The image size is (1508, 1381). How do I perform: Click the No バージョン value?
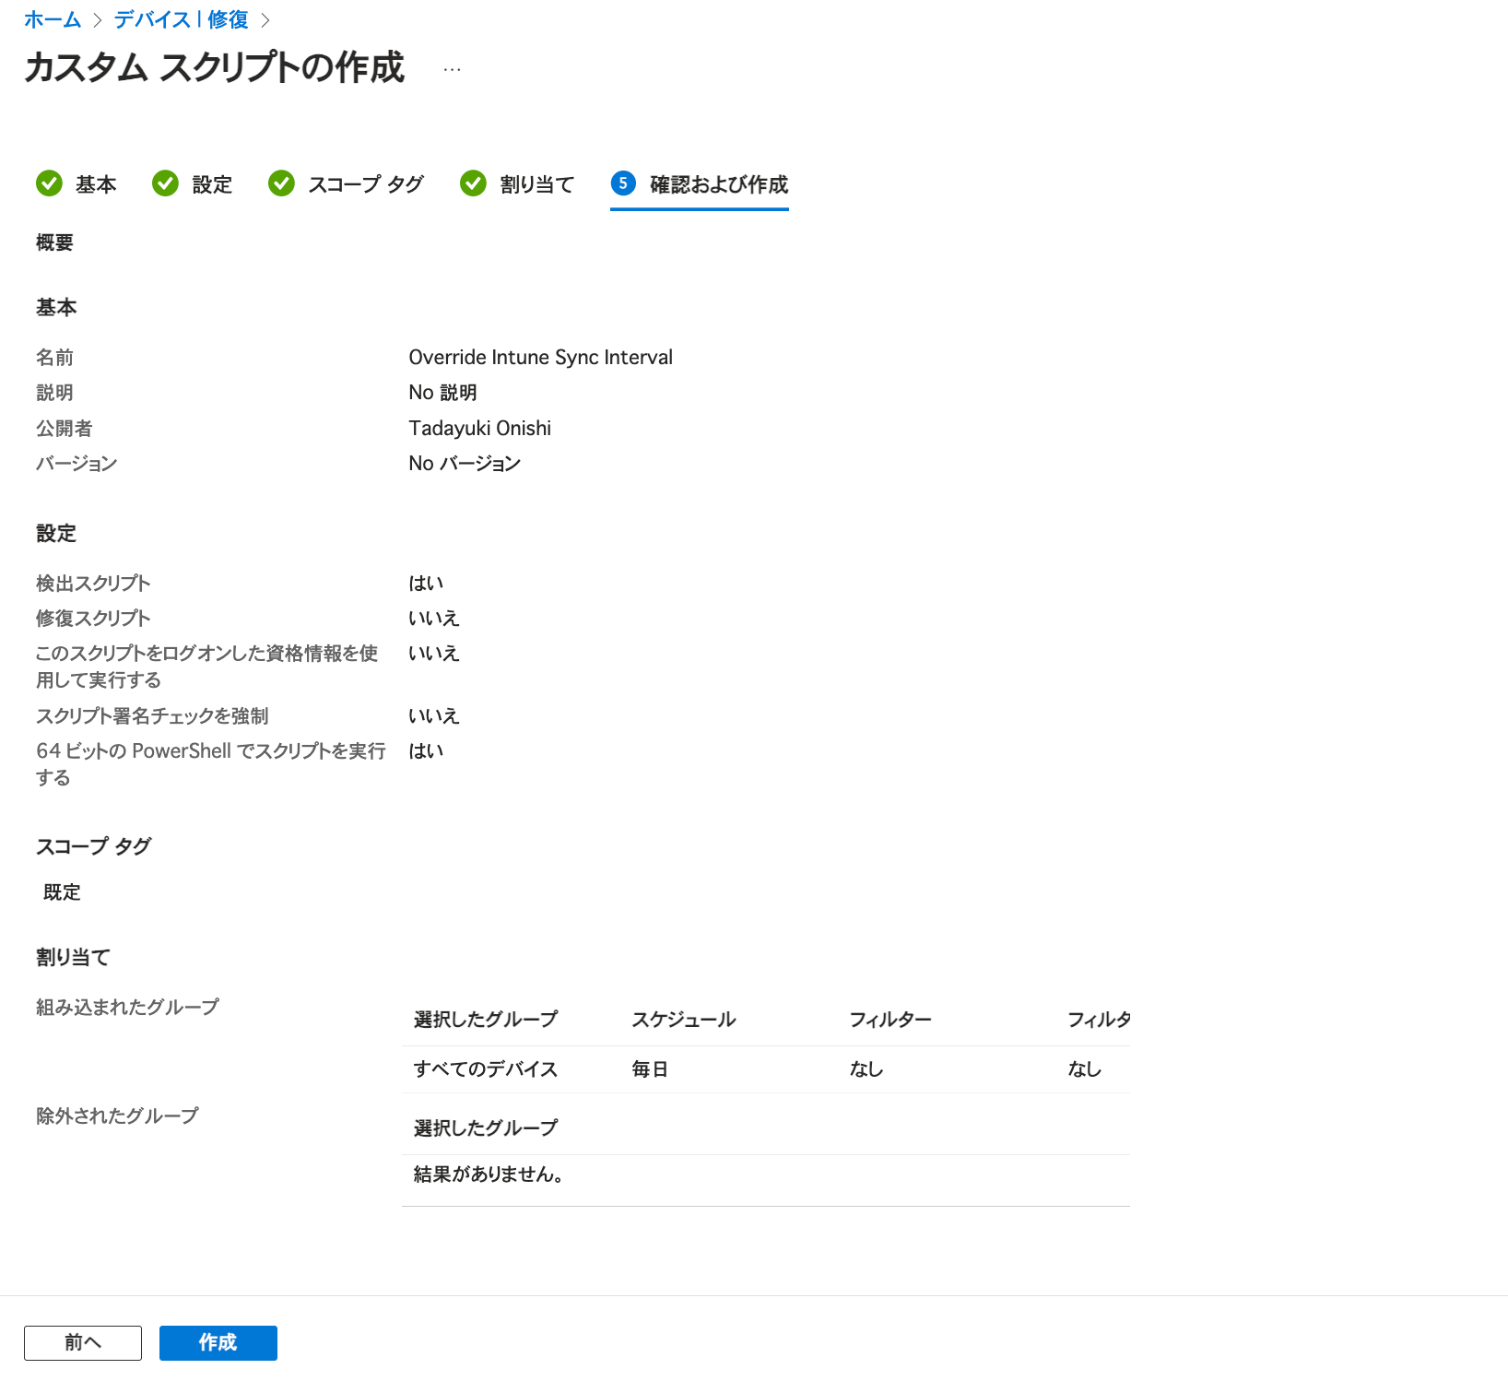coord(465,464)
